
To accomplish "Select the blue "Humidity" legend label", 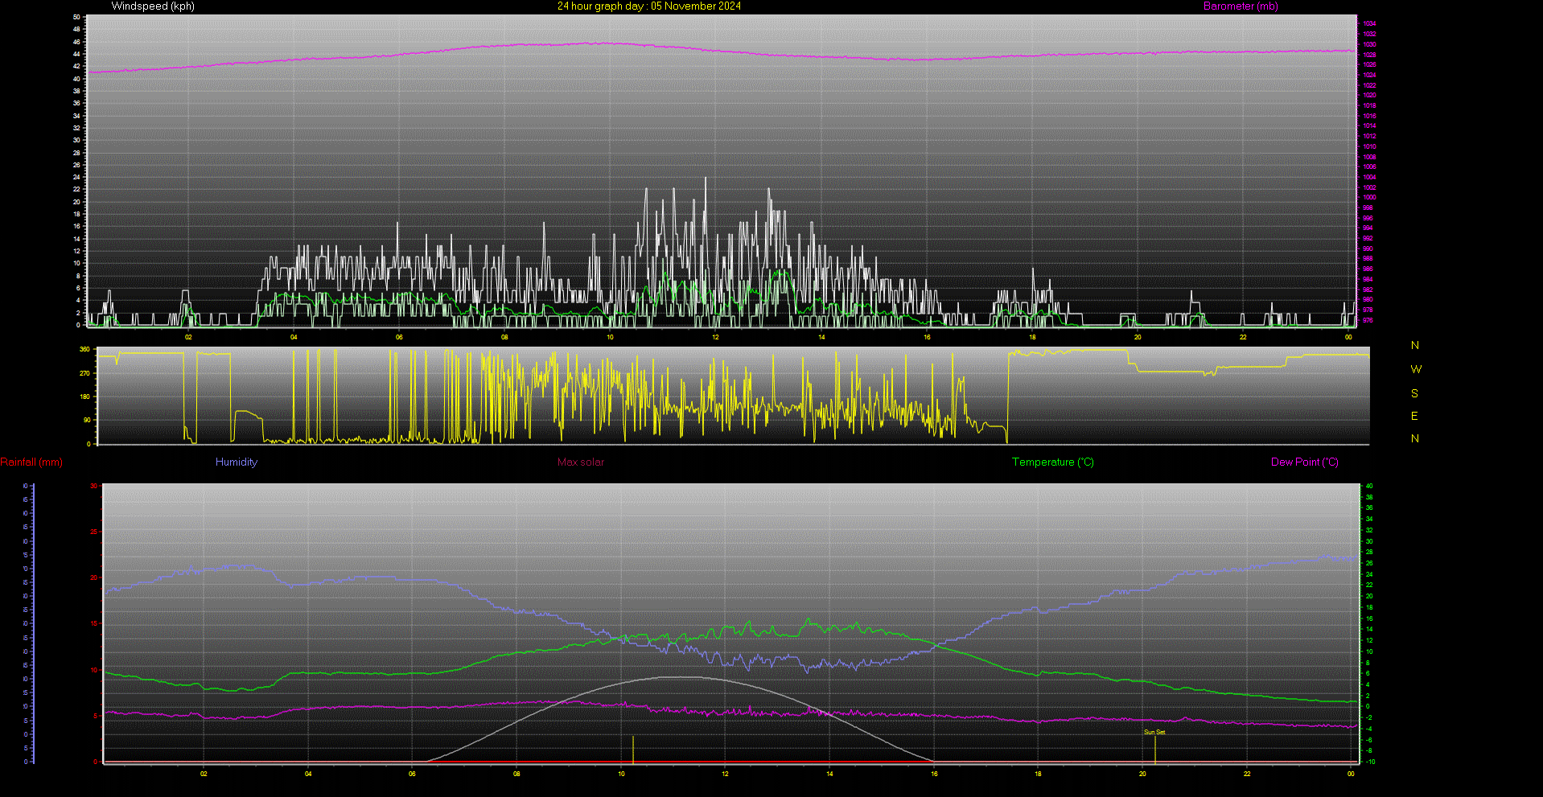I will (x=237, y=462).
